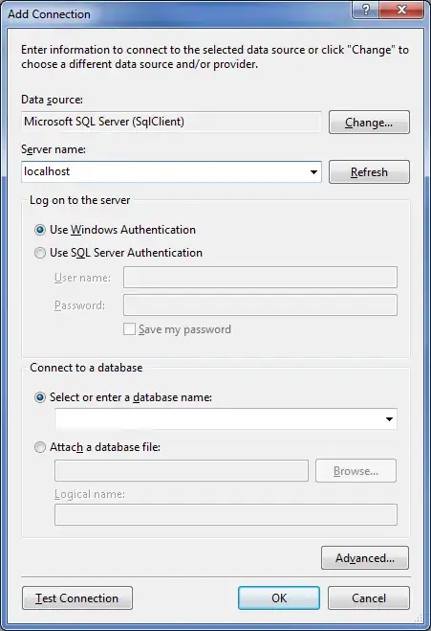Viewport: 431px width, 631px height.
Task: Focus the Password text field
Action: 260,305
